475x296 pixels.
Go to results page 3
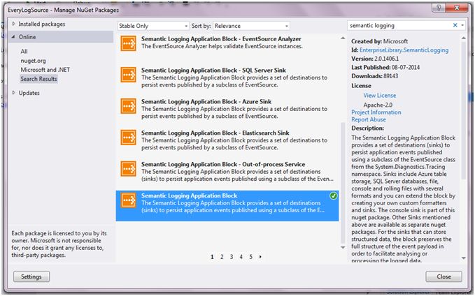coord(232,257)
